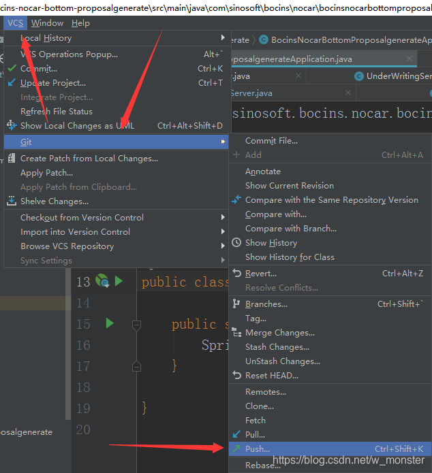The image size is (432, 473).
Task: Collapse code fold marker at line 15
Action: click(x=136, y=325)
